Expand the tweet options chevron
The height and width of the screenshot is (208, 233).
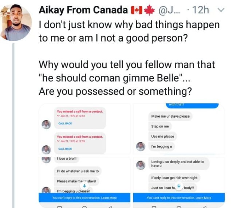click(x=220, y=11)
